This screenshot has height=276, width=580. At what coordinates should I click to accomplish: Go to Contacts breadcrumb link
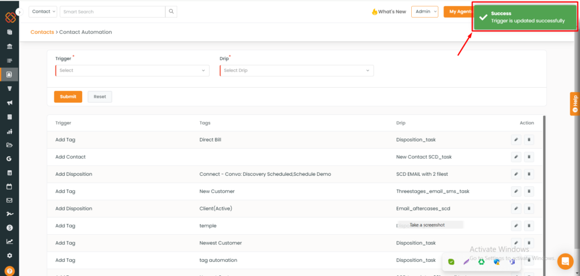42,32
